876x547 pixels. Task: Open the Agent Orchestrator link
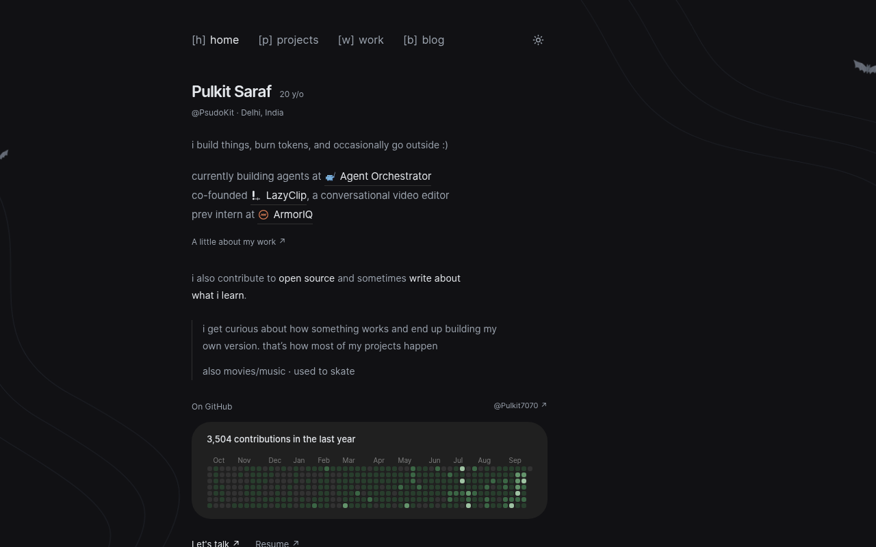[378, 176]
